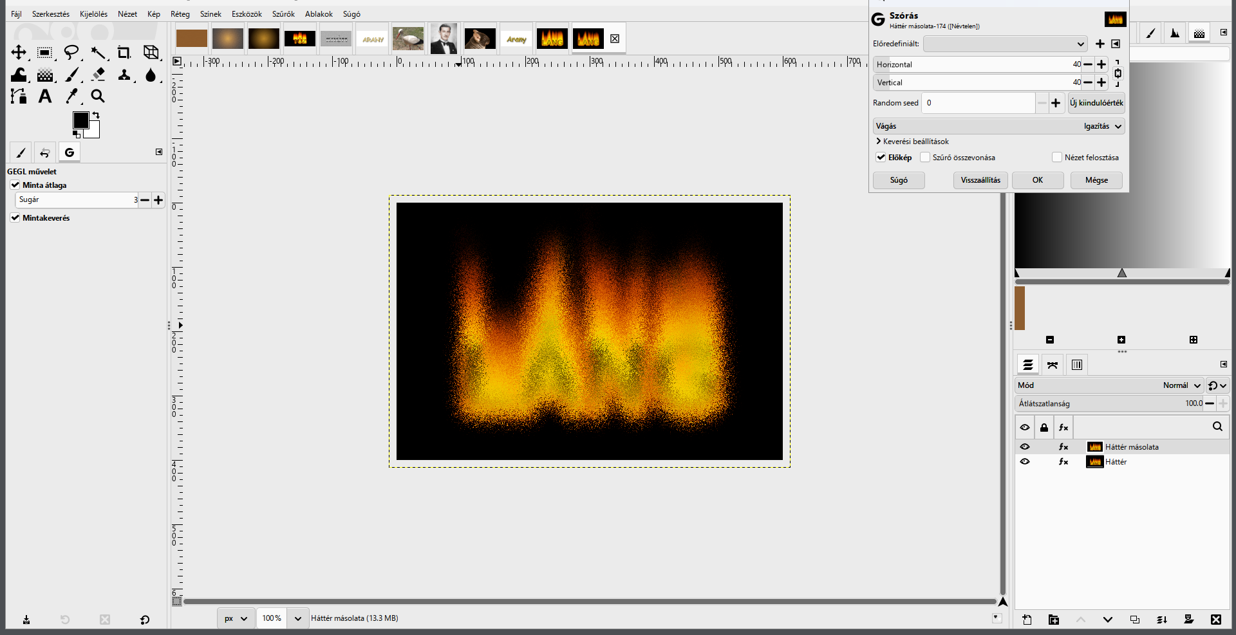Select the Smudge drop tool
The height and width of the screenshot is (635, 1236).
pyautogui.click(x=151, y=75)
